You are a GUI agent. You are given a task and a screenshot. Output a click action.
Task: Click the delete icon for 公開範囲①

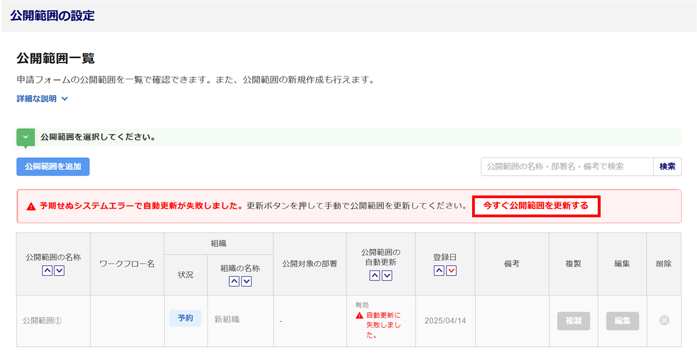[664, 321]
